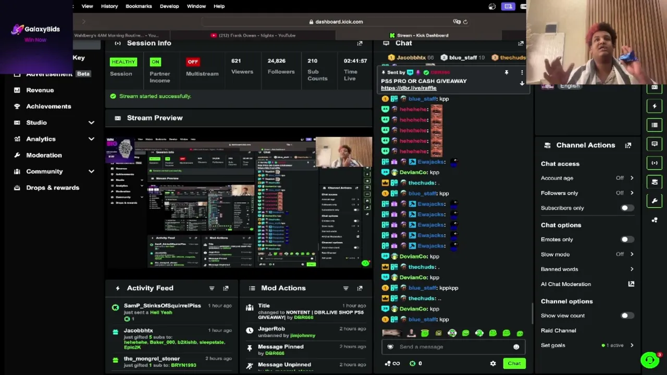Open the Revenue sidebar page

pyautogui.click(x=40, y=90)
